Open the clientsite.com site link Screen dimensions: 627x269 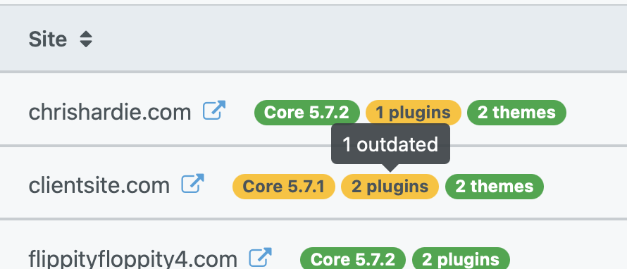tap(99, 186)
